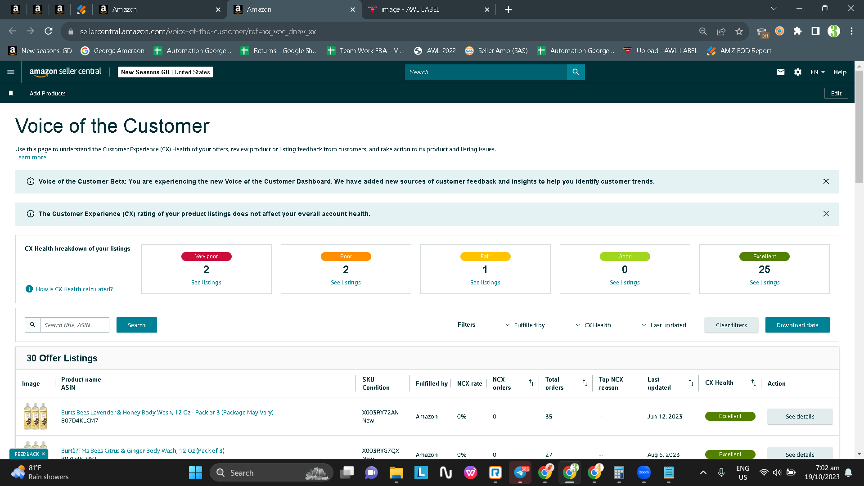The image size is (864, 486).
Task: Click the bookmark icon beside Add Products
Action: [x=11, y=93]
